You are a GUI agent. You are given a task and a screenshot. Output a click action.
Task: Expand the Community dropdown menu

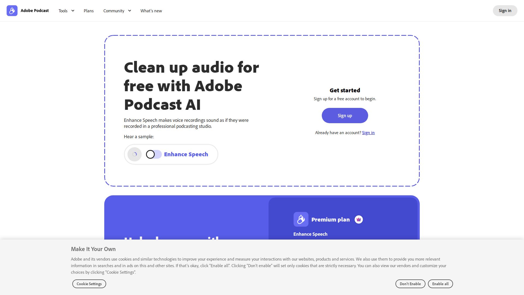114,11
